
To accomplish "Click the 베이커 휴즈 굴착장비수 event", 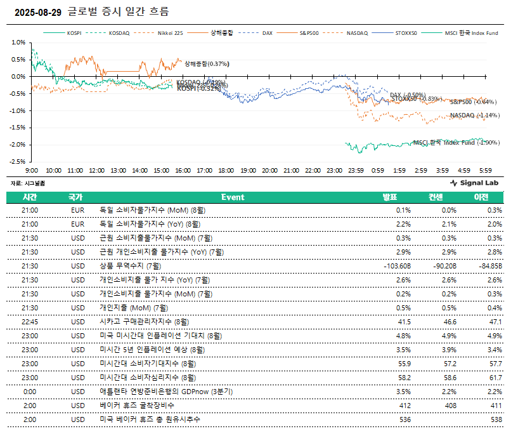I will (x=137, y=406).
